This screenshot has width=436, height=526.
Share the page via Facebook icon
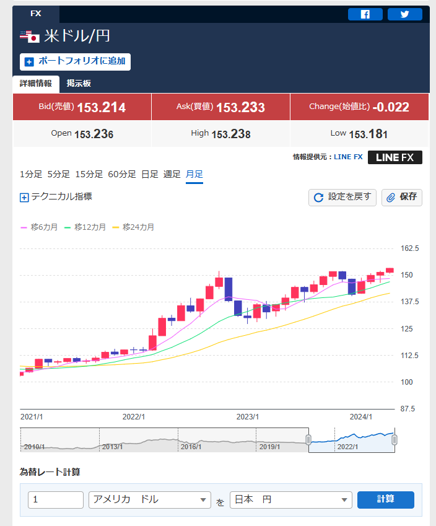point(365,14)
